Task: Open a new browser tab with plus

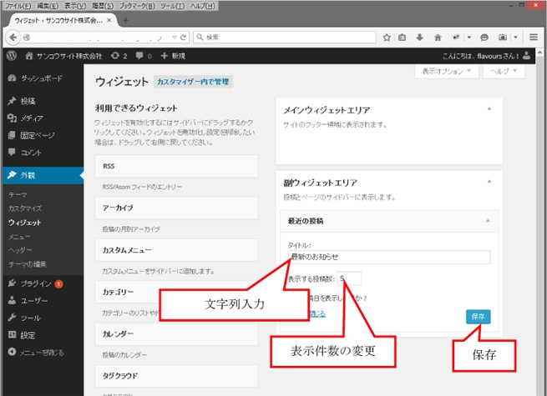Action: (x=125, y=20)
